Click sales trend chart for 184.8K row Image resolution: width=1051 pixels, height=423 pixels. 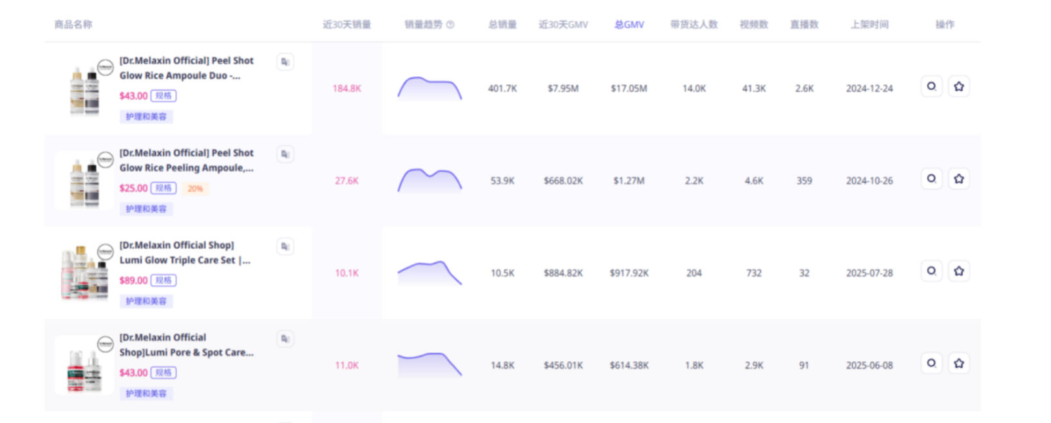[x=430, y=89]
